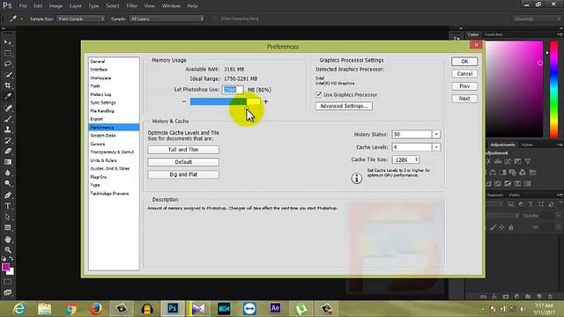
Task: Select the Eraser tool
Action: tap(8, 151)
